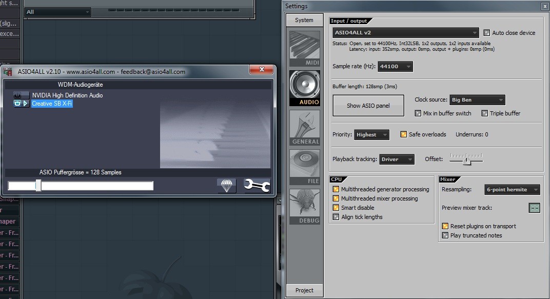Toggle Reset plugins on transport

point(445,226)
